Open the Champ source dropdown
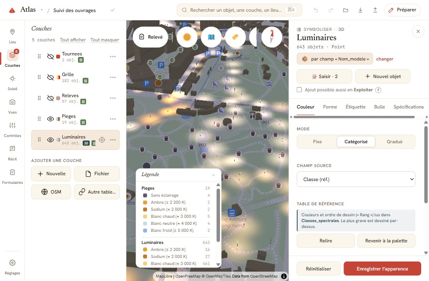 point(356,180)
